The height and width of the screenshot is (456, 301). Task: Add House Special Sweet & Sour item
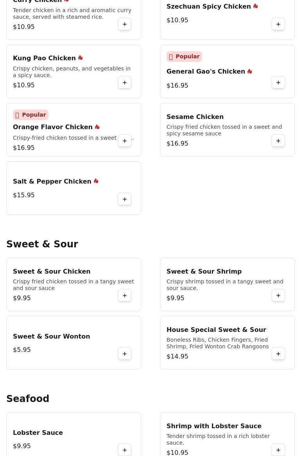278,354
